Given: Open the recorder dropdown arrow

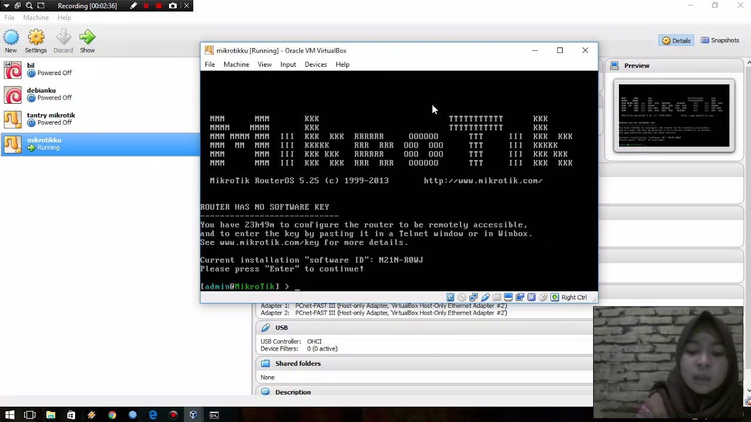Looking at the screenshot, I should 6,6.
